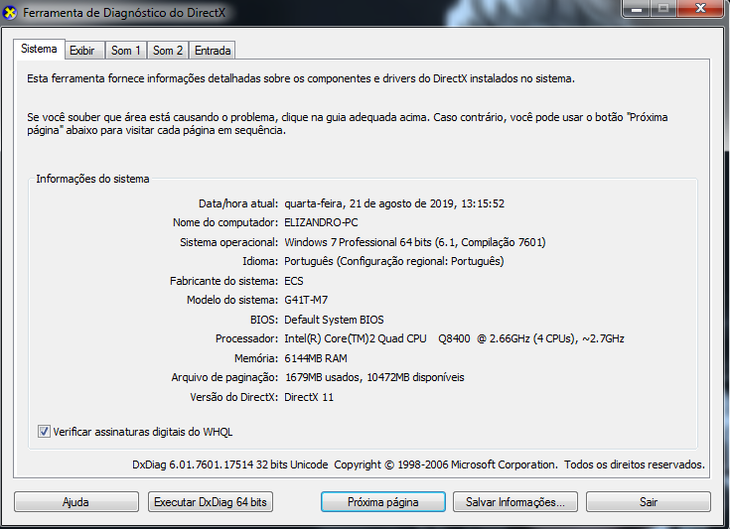Click the DirectX 11 version value

pos(309,397)
